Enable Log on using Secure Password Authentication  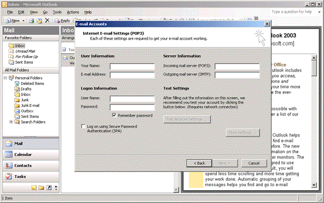tap(83, 126)
